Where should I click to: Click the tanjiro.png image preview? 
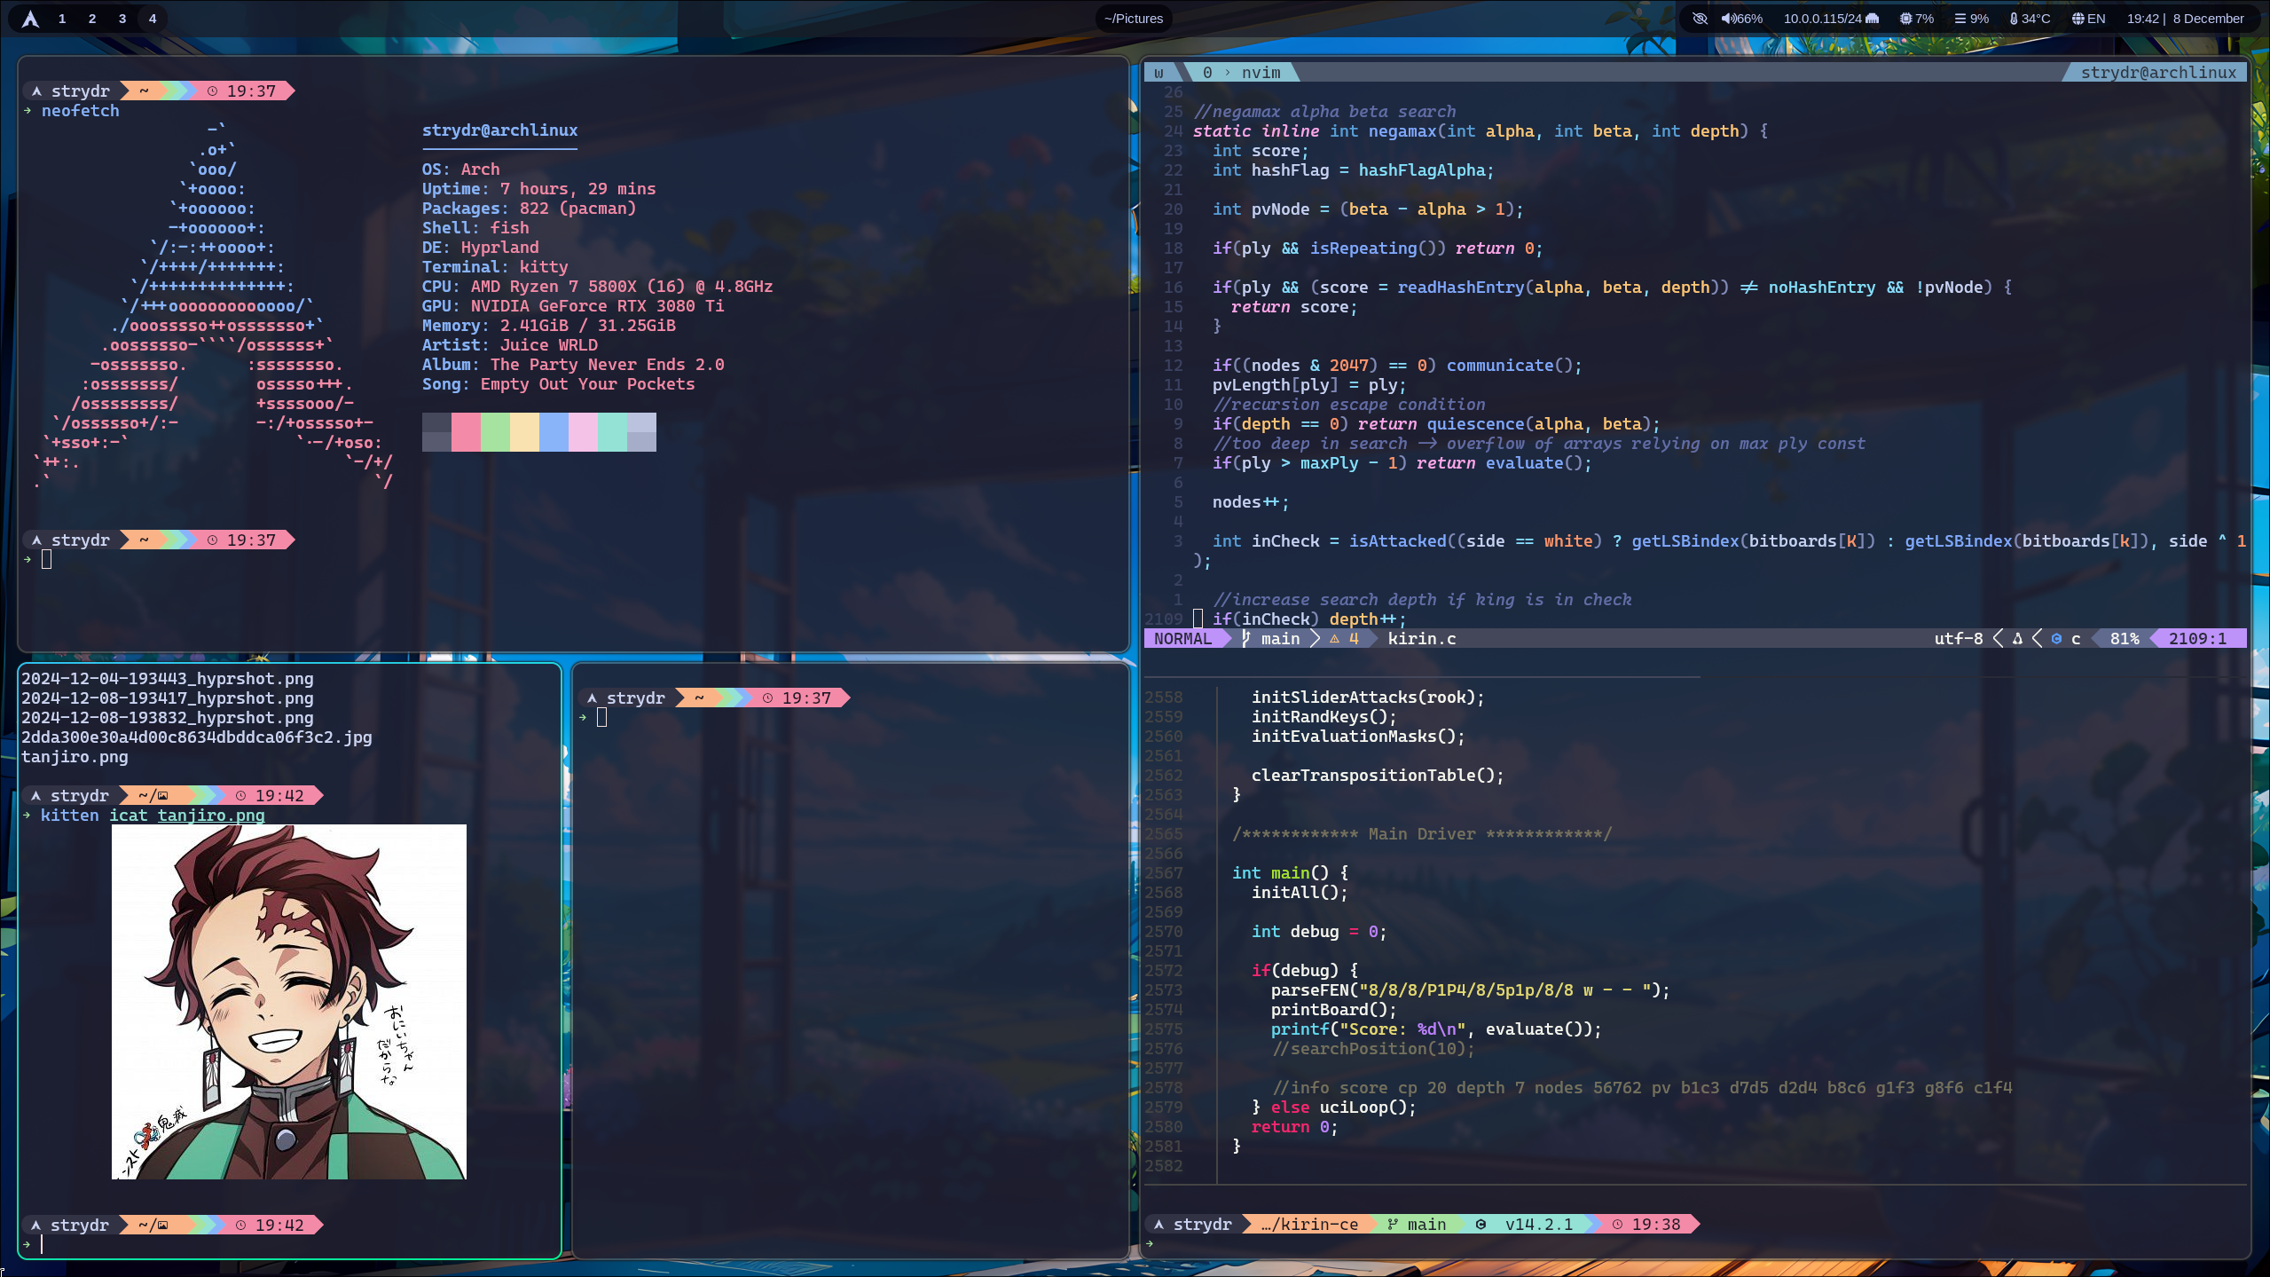pos(288,1001)
